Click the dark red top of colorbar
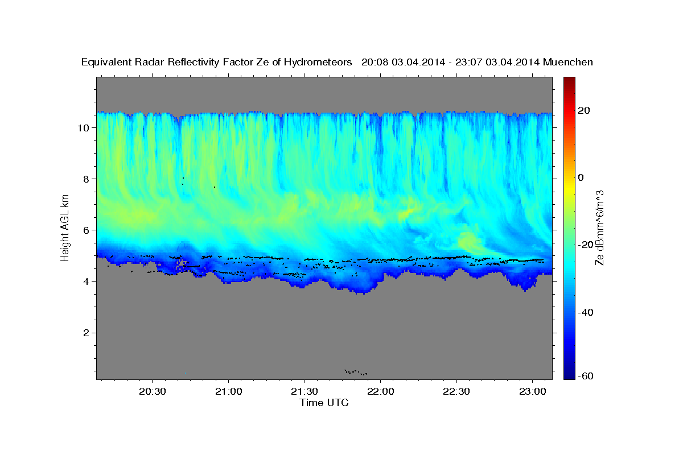683x455 pixels. [x=569, y=81]
